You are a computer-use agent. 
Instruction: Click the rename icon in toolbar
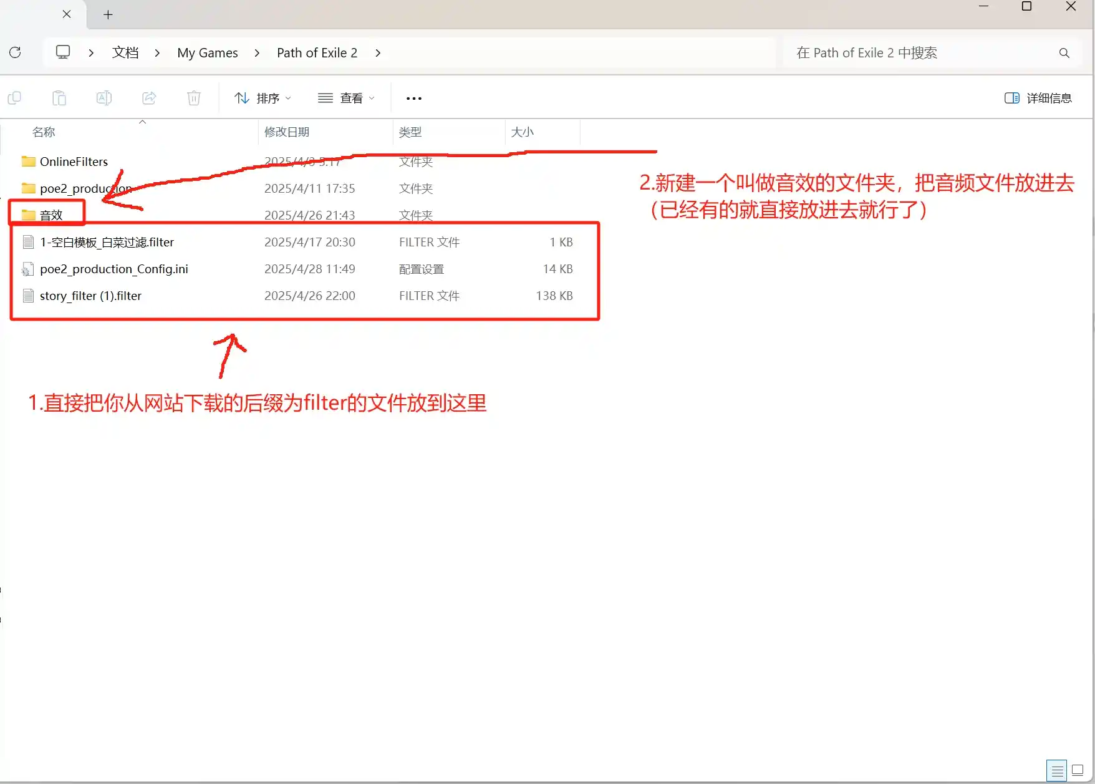tap(104, 98)
